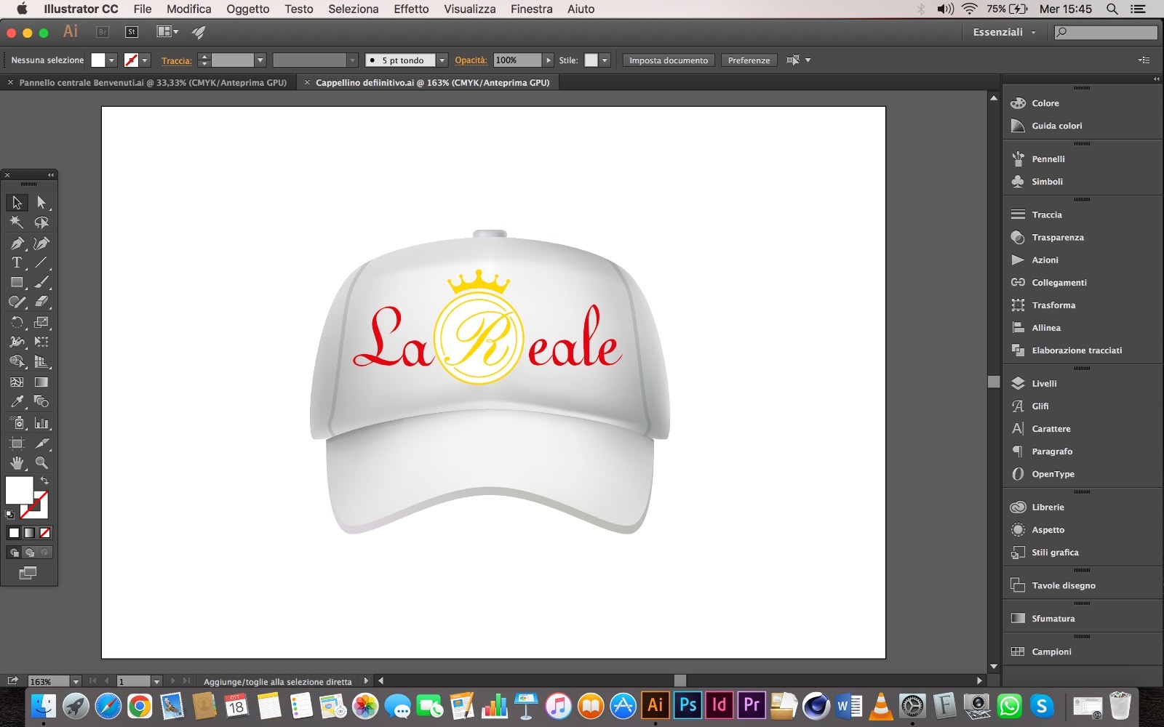Click the Opacità 100% input field

pyautogui.click(x=517, y=60)
